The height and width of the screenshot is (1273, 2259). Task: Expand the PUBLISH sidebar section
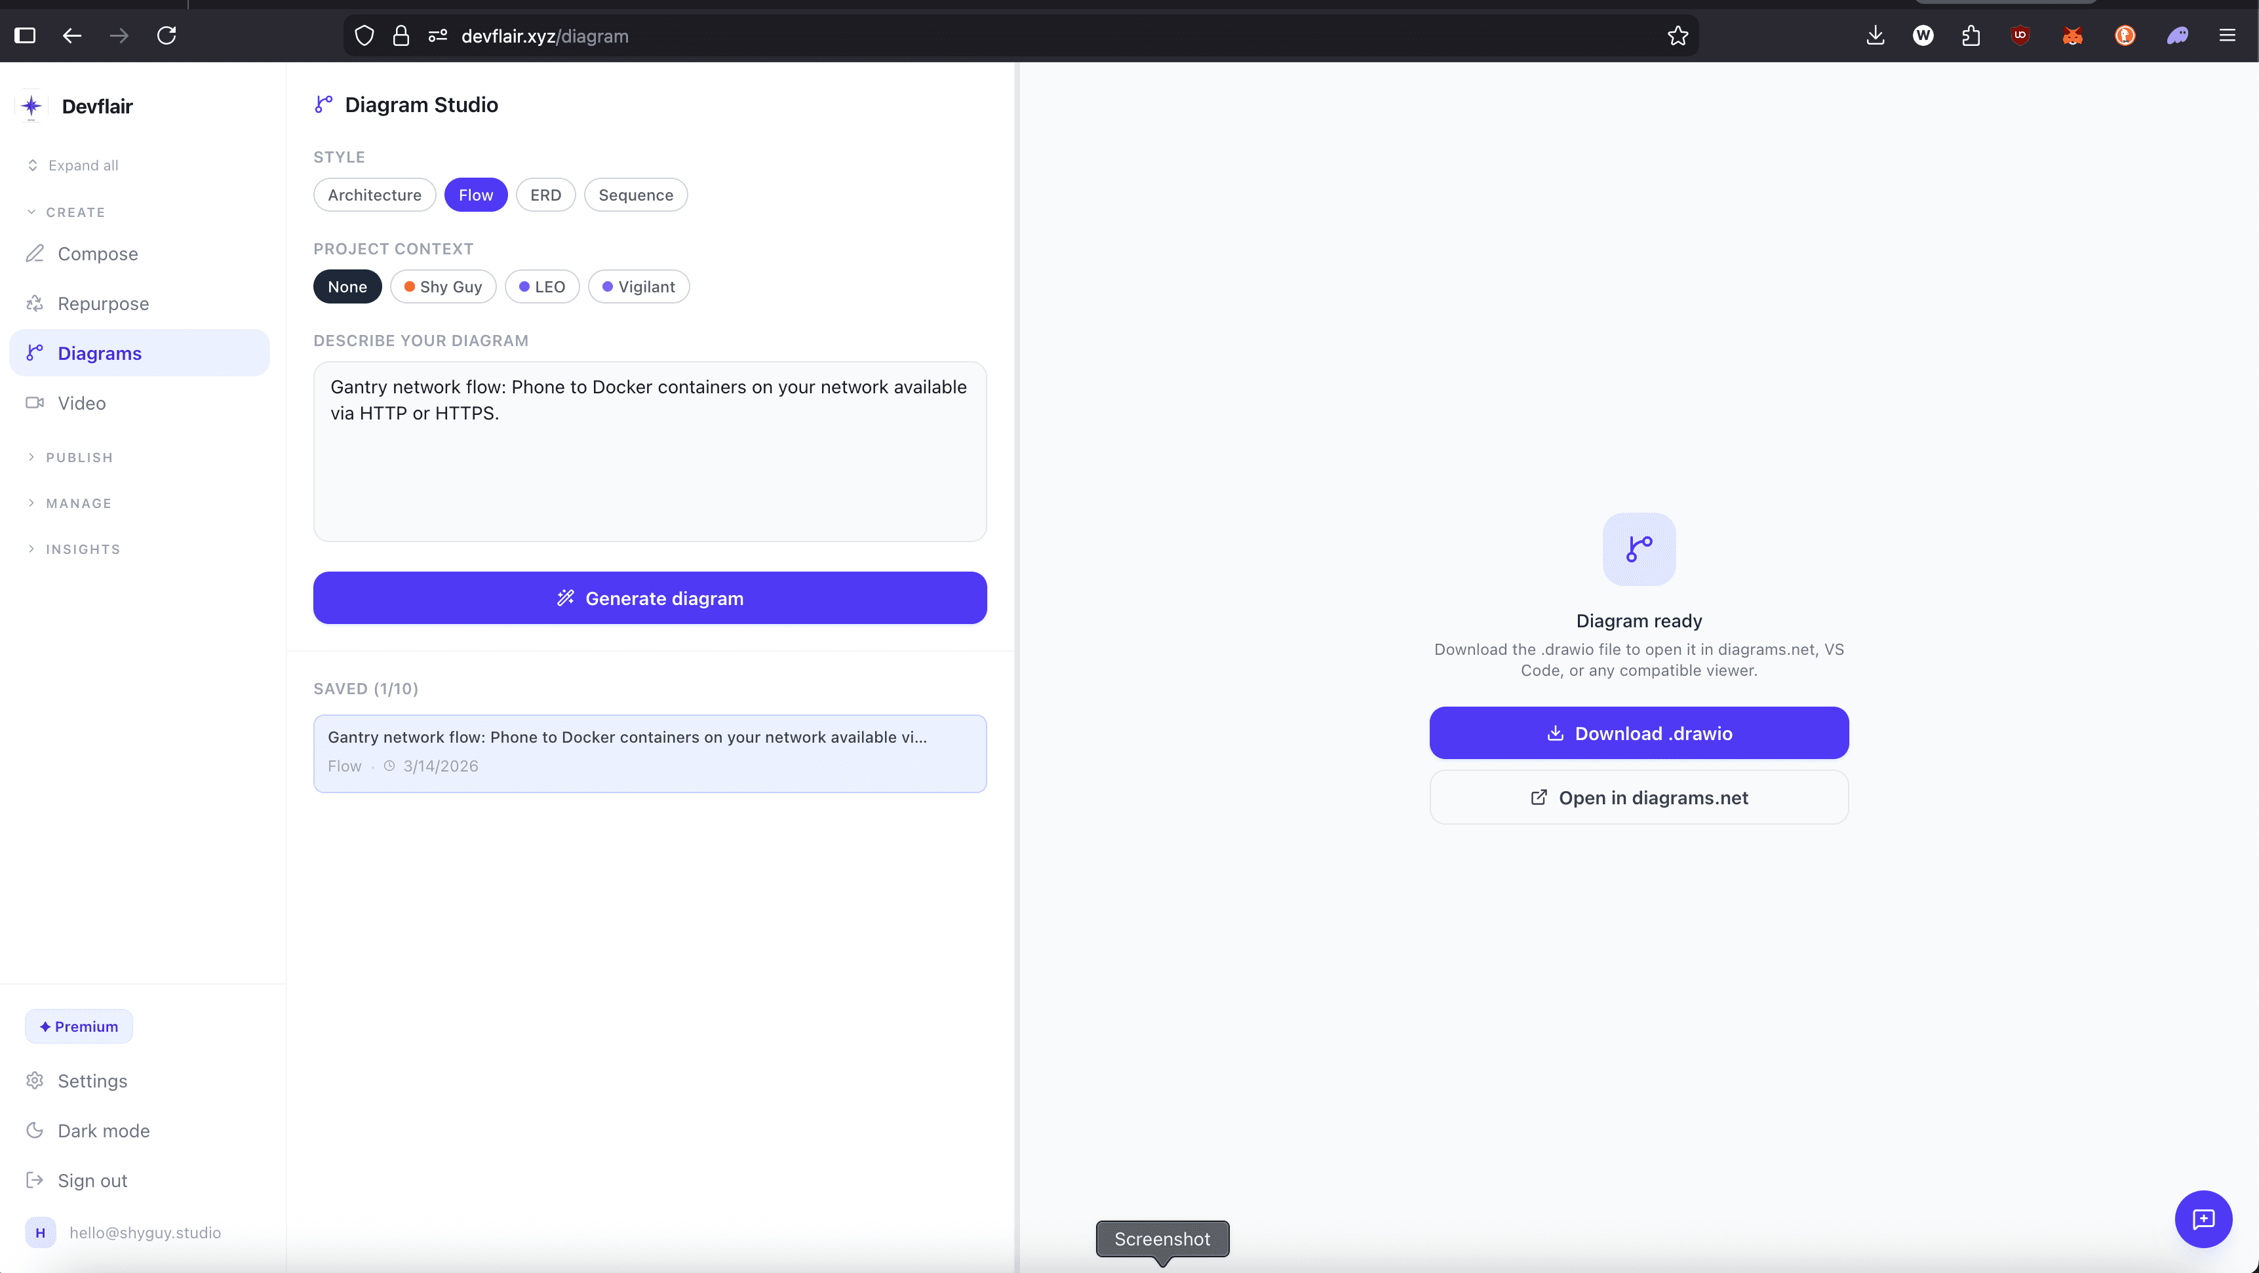click(79, 458)
